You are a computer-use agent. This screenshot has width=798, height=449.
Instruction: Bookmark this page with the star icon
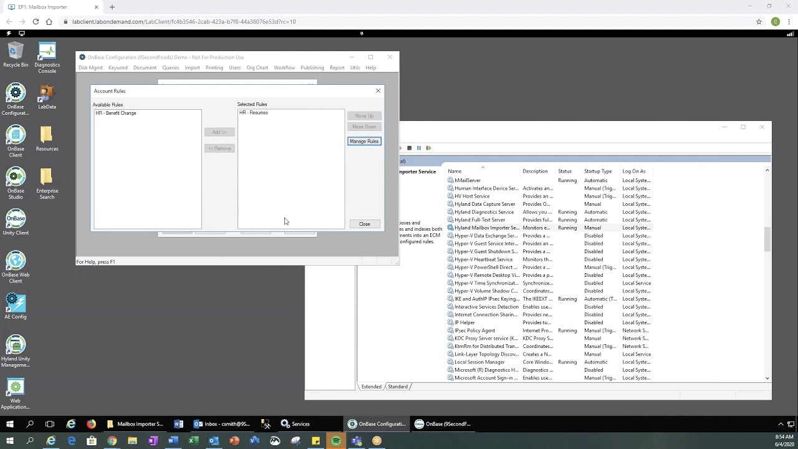[759, 21]
